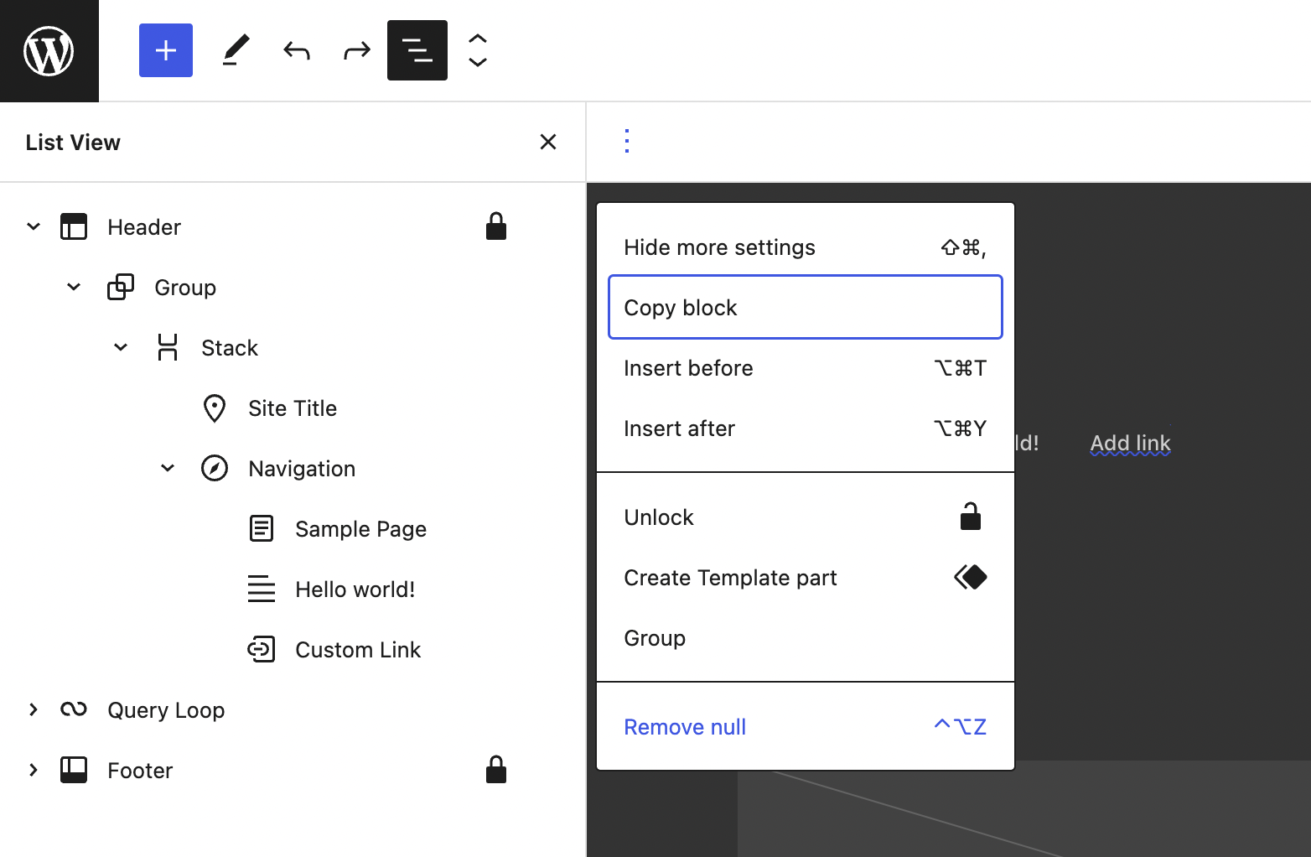Select the Sample Page row label
The height and width of the screenshot is (857, 1311).
pyautogui.click(x=360, y=529)
